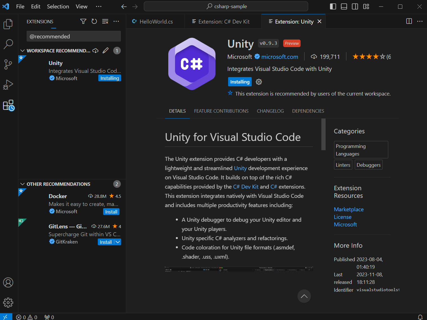The image size is (427, 320).
Task: Filter extensions with the funnel icon
Action: (x=83, y=21)
